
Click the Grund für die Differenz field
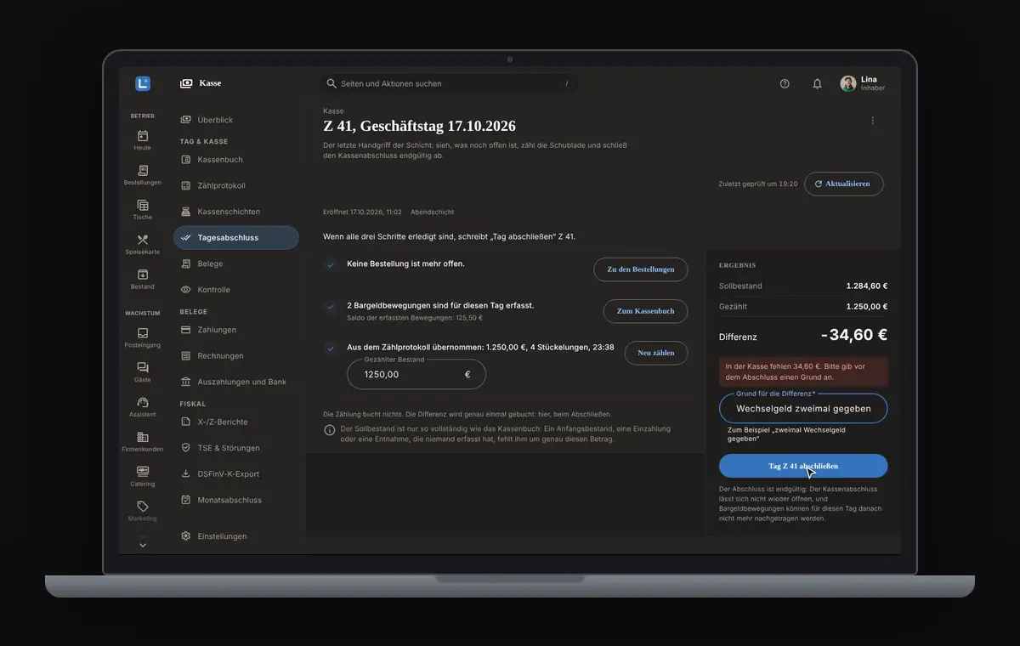(x=803, y=409)
